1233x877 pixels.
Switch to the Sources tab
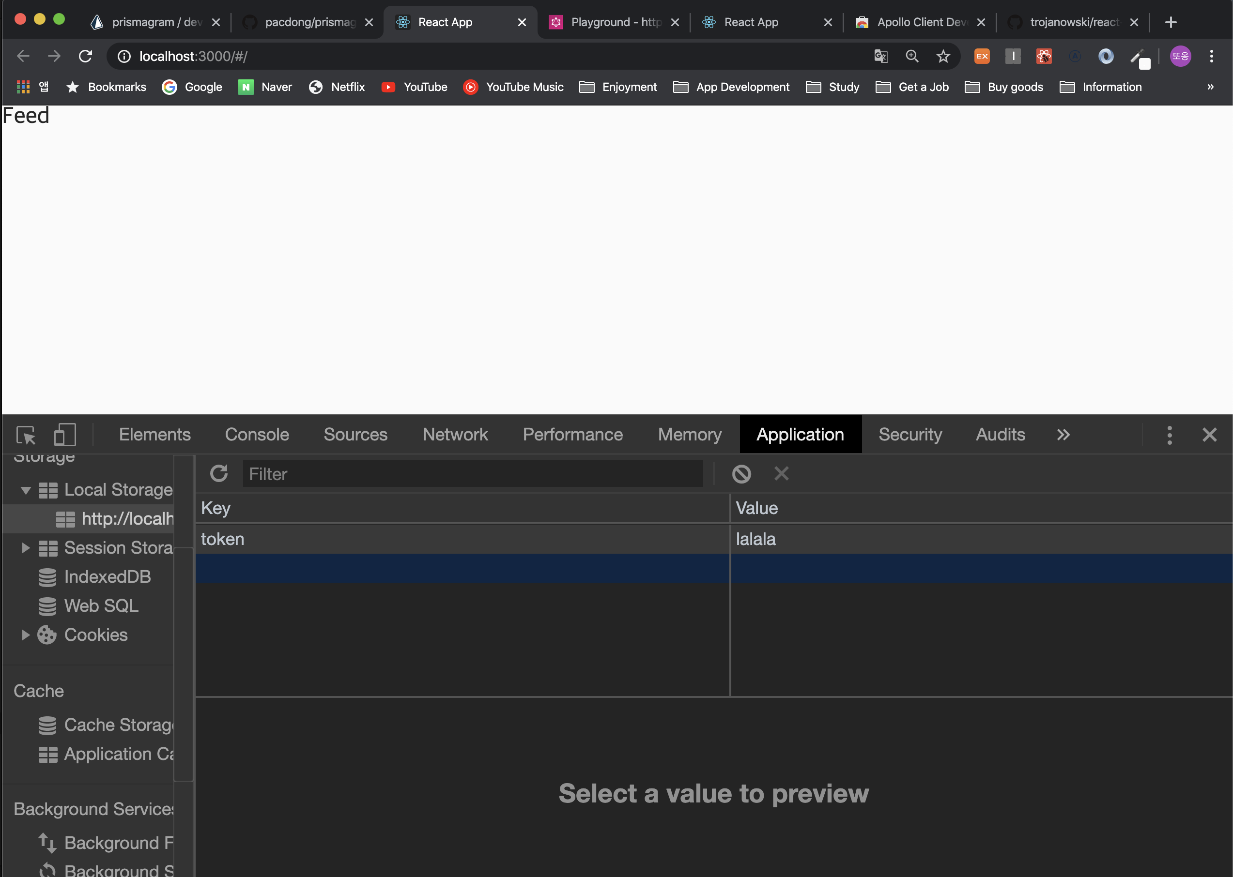tap(355, 435)
